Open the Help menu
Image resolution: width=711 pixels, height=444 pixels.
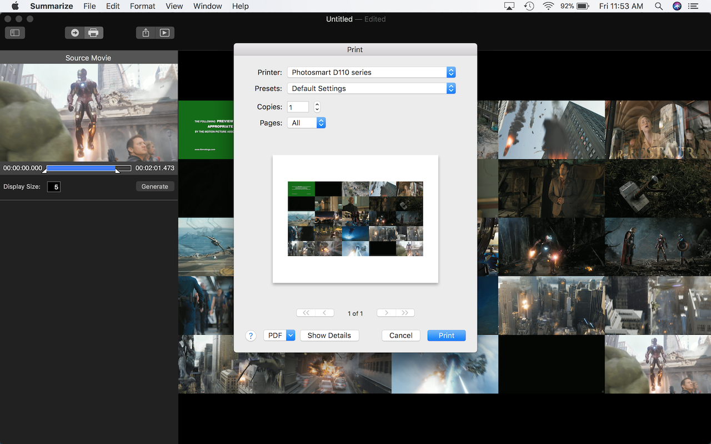pos(241,6)
